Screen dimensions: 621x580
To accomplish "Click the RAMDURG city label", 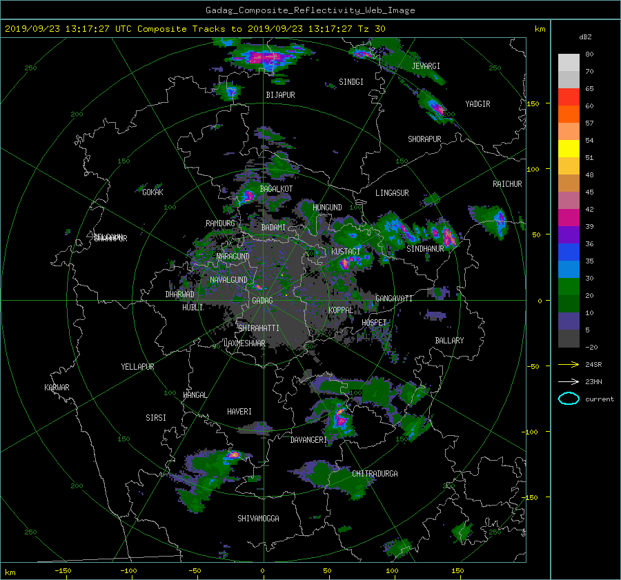I will point(220,223).
